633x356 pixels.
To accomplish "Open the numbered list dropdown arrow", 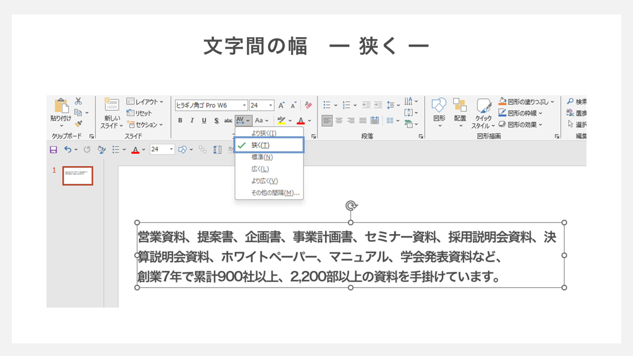I will point(355,105).
